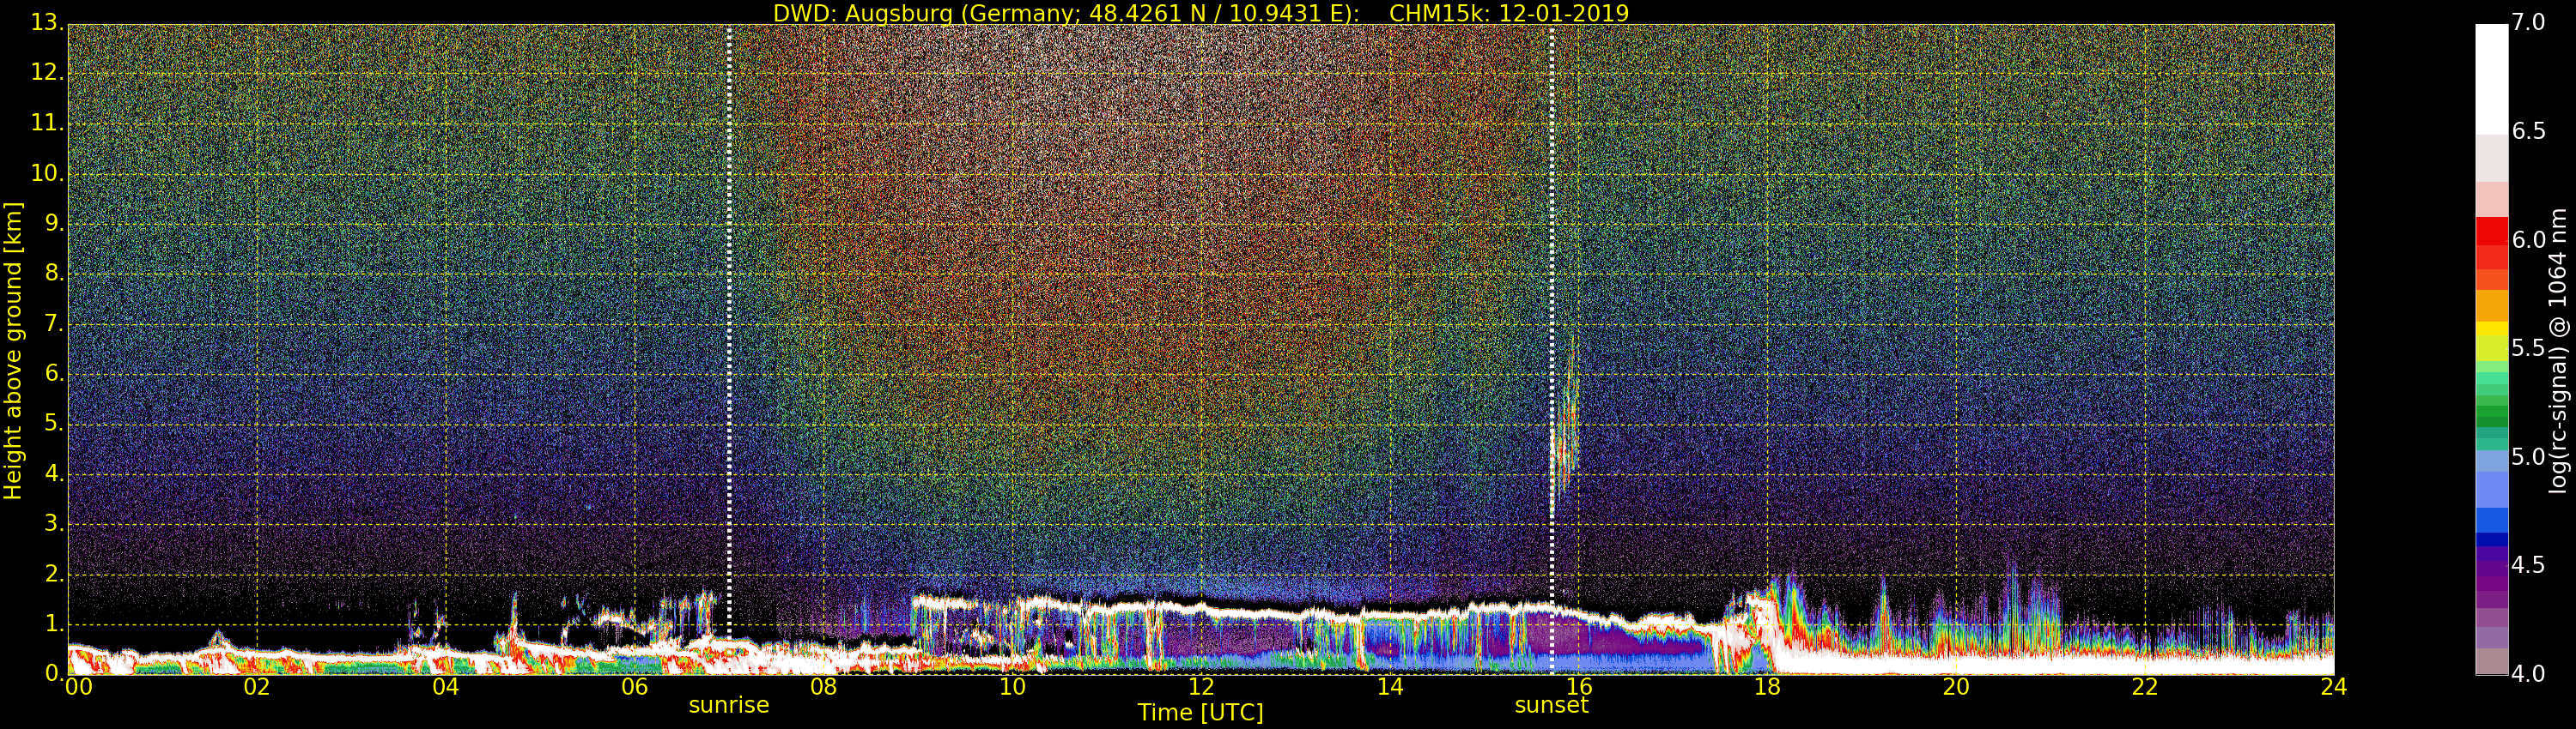
Task: Click the '12.' height axis tick label
Action: (47, 73)
